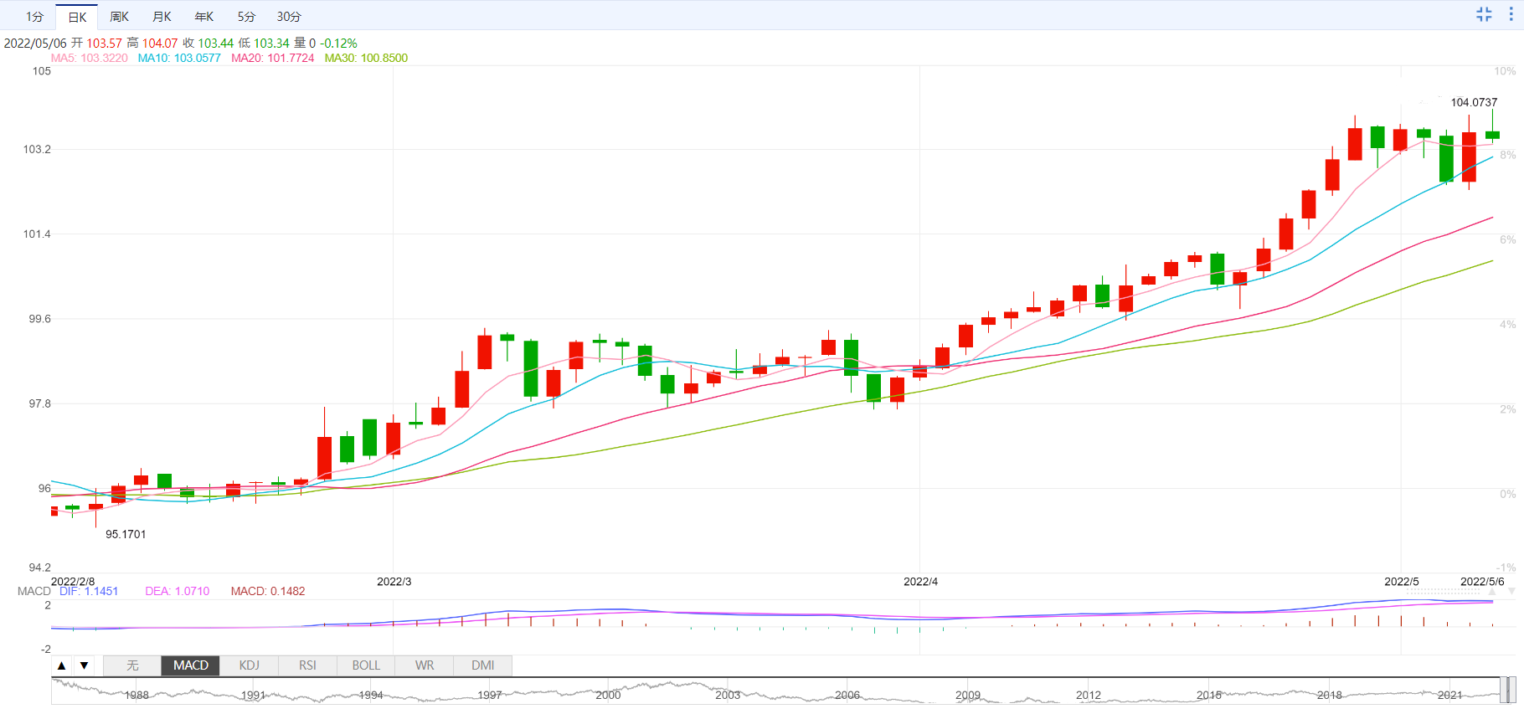Click the gray up arrow near 2022/5/6
Screen dimensions: 1524x714
coord(1492,592)
